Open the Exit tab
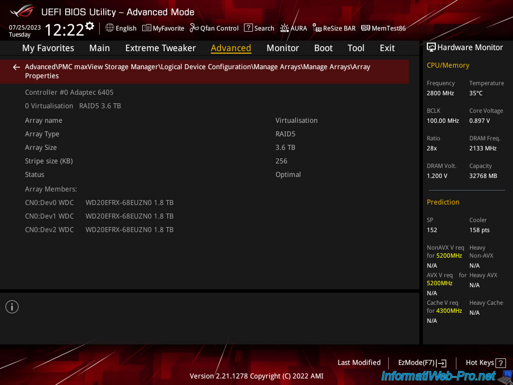This screenshot has height=385, width=513. tap(387, 48)
